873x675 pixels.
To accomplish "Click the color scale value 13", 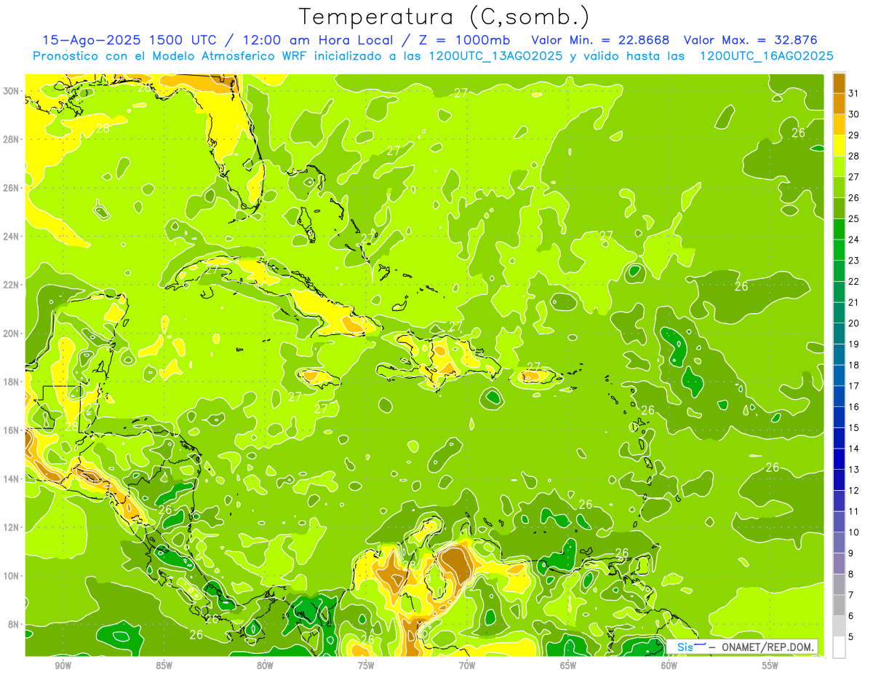I will (854, 470).
